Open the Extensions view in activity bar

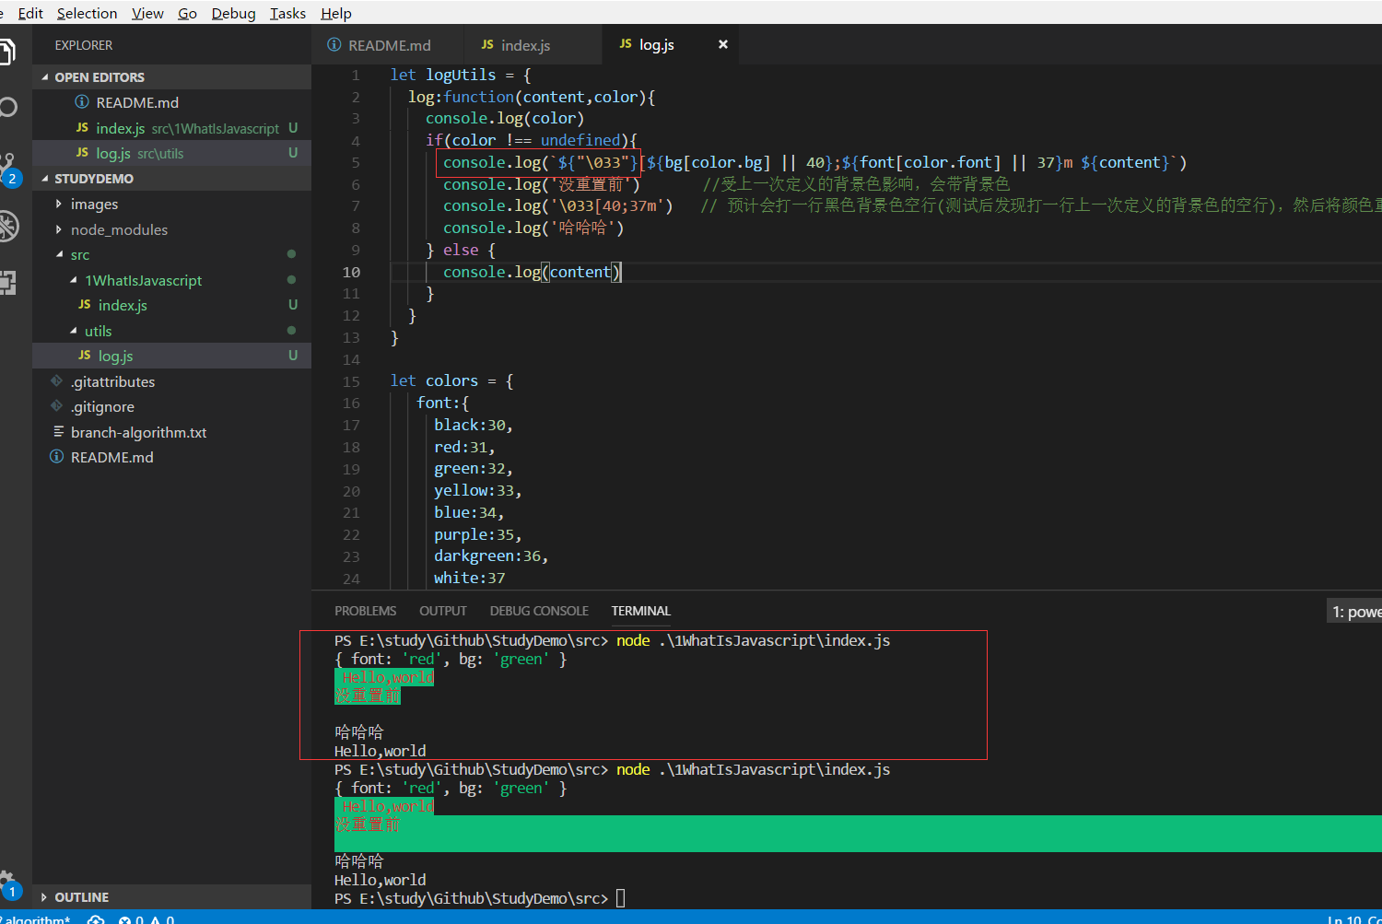pos(7,283)
